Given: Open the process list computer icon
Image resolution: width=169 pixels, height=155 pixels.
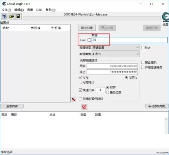Looking at the screenshot, I should 4,17.
